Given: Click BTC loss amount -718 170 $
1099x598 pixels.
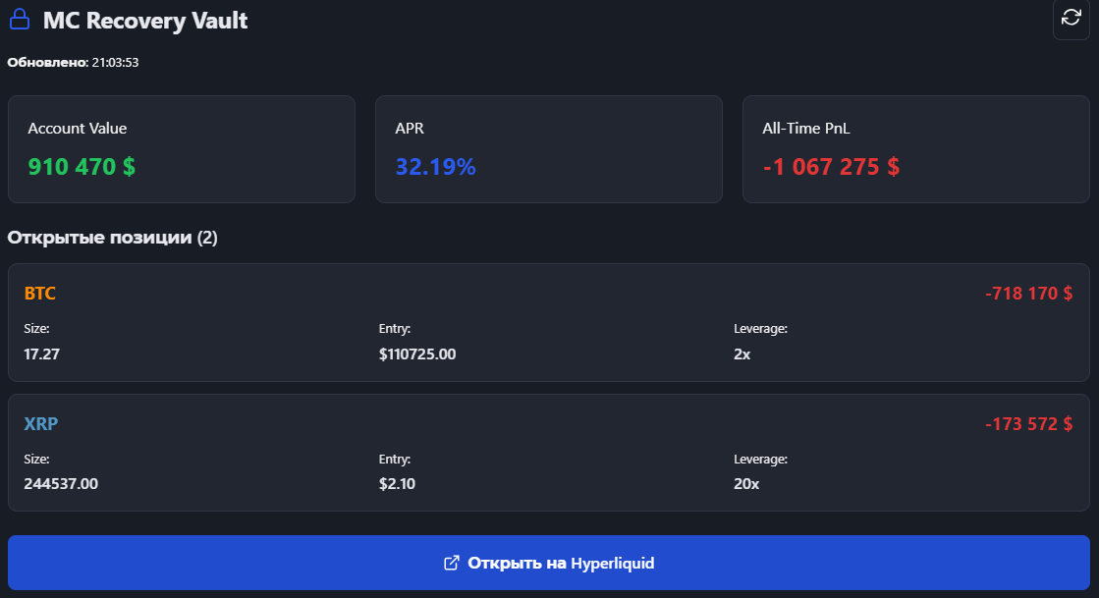Looking at the screenshot, I should [x=1028, y=294].
